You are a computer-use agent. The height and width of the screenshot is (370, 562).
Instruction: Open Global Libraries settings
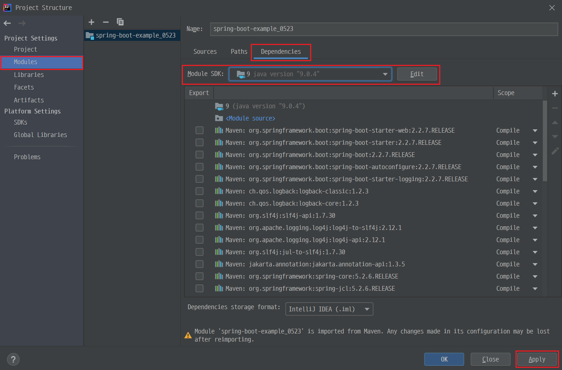pos(41,135)
